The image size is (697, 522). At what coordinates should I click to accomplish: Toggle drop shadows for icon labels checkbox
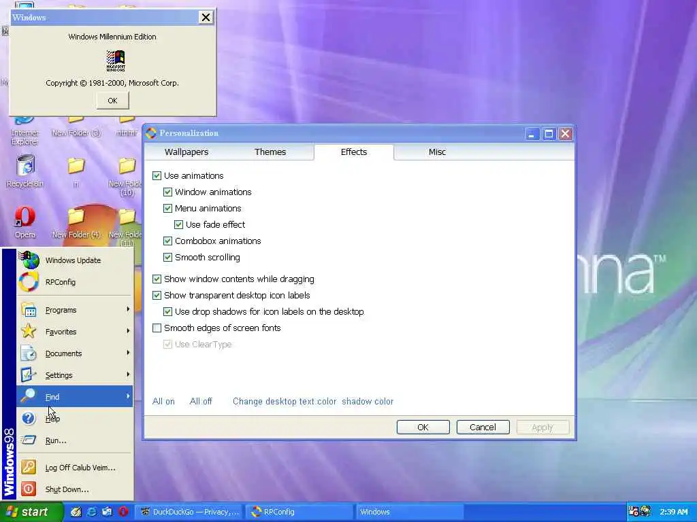pyautogui.click(x=167, y=311)
